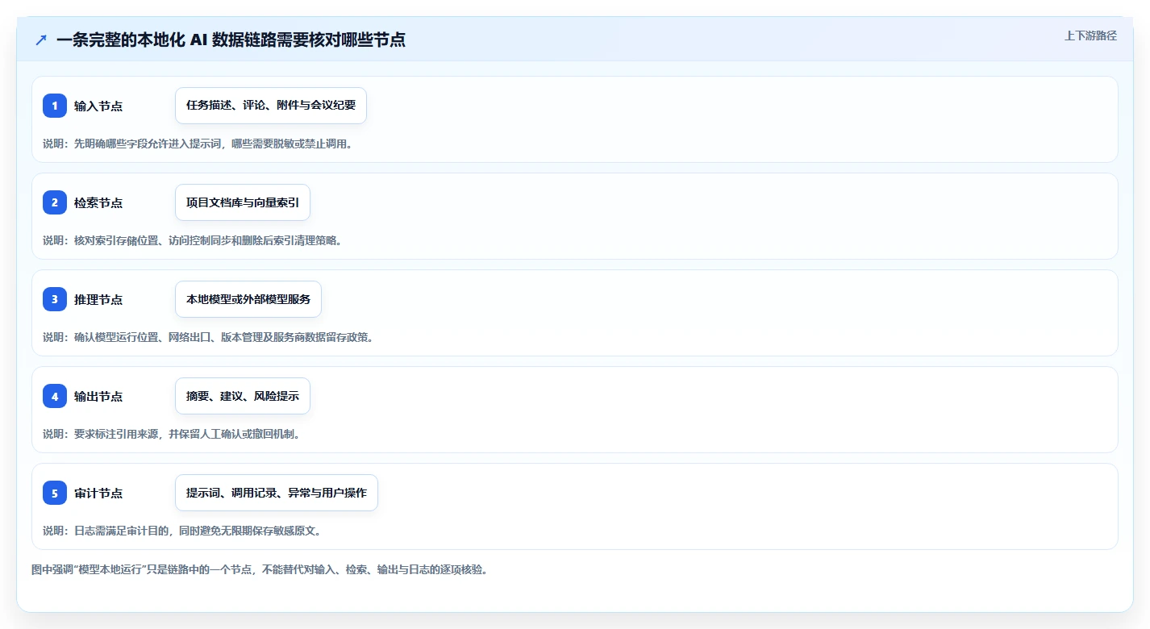Click the number 3 badge for 推理节点
Viewport: 1150px width, 629px height.
click(55, 299)
